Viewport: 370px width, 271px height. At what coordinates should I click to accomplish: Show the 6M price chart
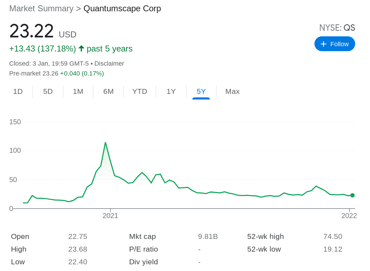click(x=108, y=91)
